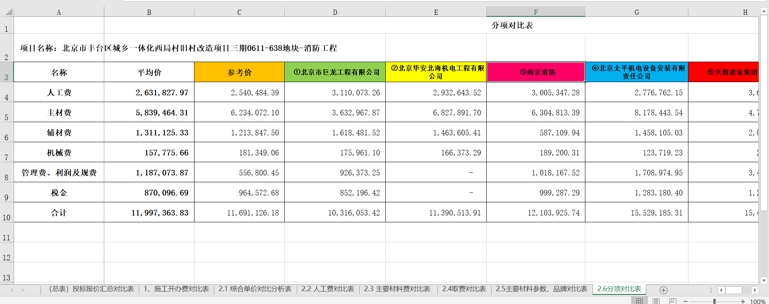Open the 2.1 综合单价对比分析表 sheet
This screenshot has width=769, height=304.
pyautogui.click(x=255, y=289)
